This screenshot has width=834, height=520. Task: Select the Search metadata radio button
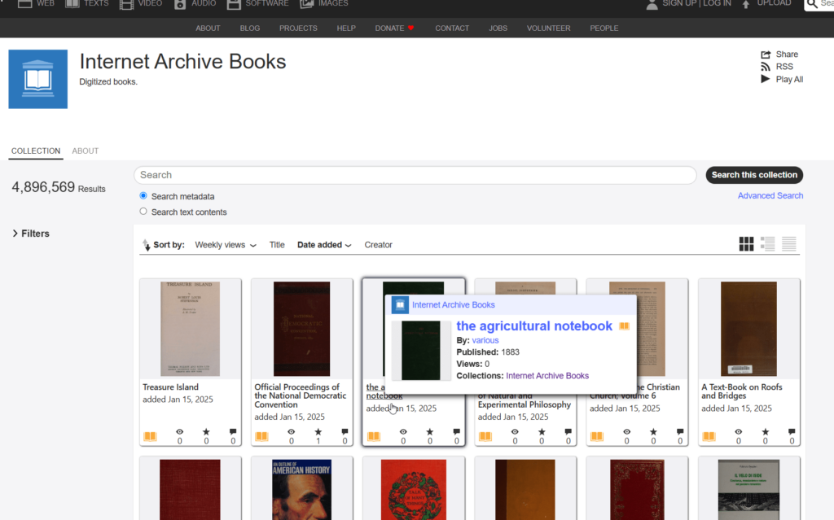[143, 195]
